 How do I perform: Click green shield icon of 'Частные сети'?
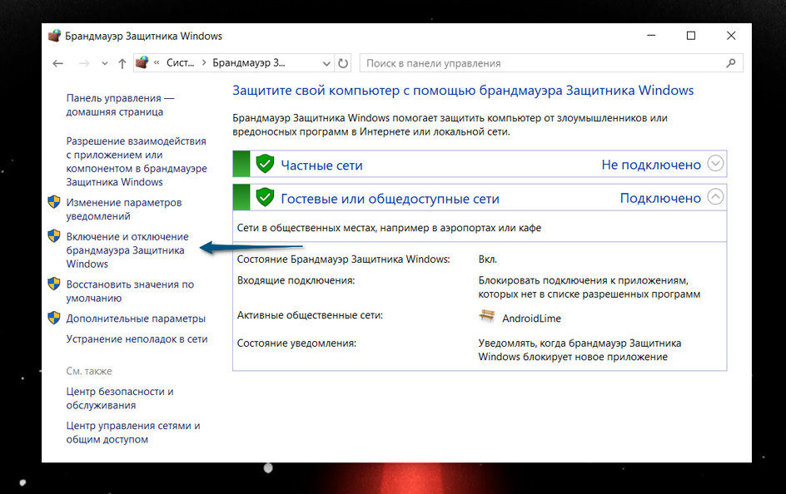click(265, 164)
